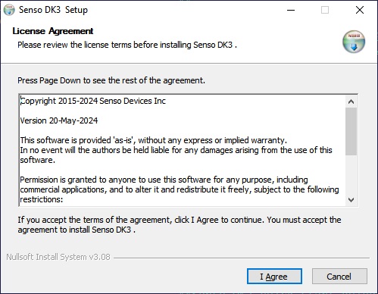Click the Version 20-May-2024 line
378x294 pixels.
pos(59,120)
